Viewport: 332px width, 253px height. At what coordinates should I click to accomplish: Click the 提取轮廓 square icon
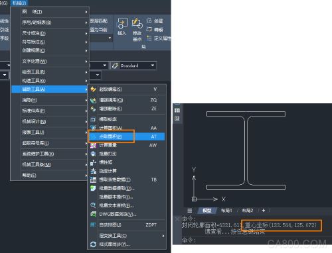93,119
